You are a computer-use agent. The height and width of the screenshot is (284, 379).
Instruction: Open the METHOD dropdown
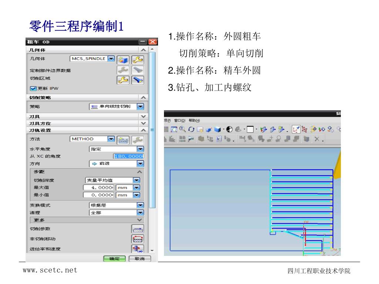tap(111, 139)
